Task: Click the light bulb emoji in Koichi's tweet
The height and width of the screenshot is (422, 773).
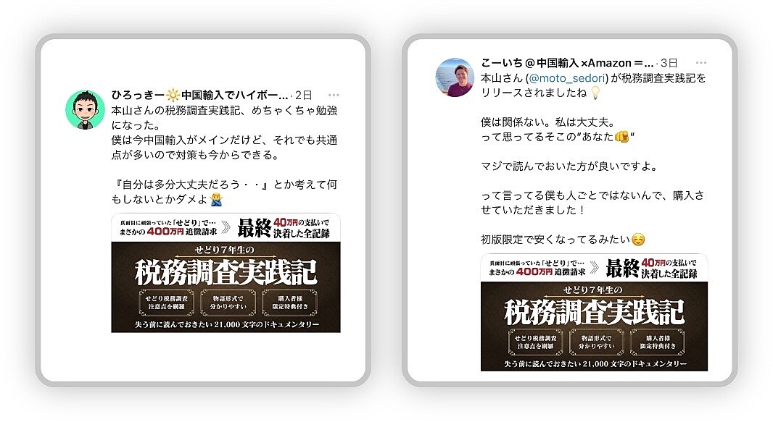Action: pos(595,93)
